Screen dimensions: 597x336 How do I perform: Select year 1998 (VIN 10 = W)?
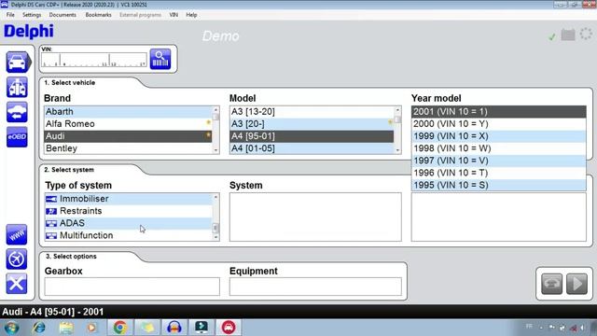[499, 148]
